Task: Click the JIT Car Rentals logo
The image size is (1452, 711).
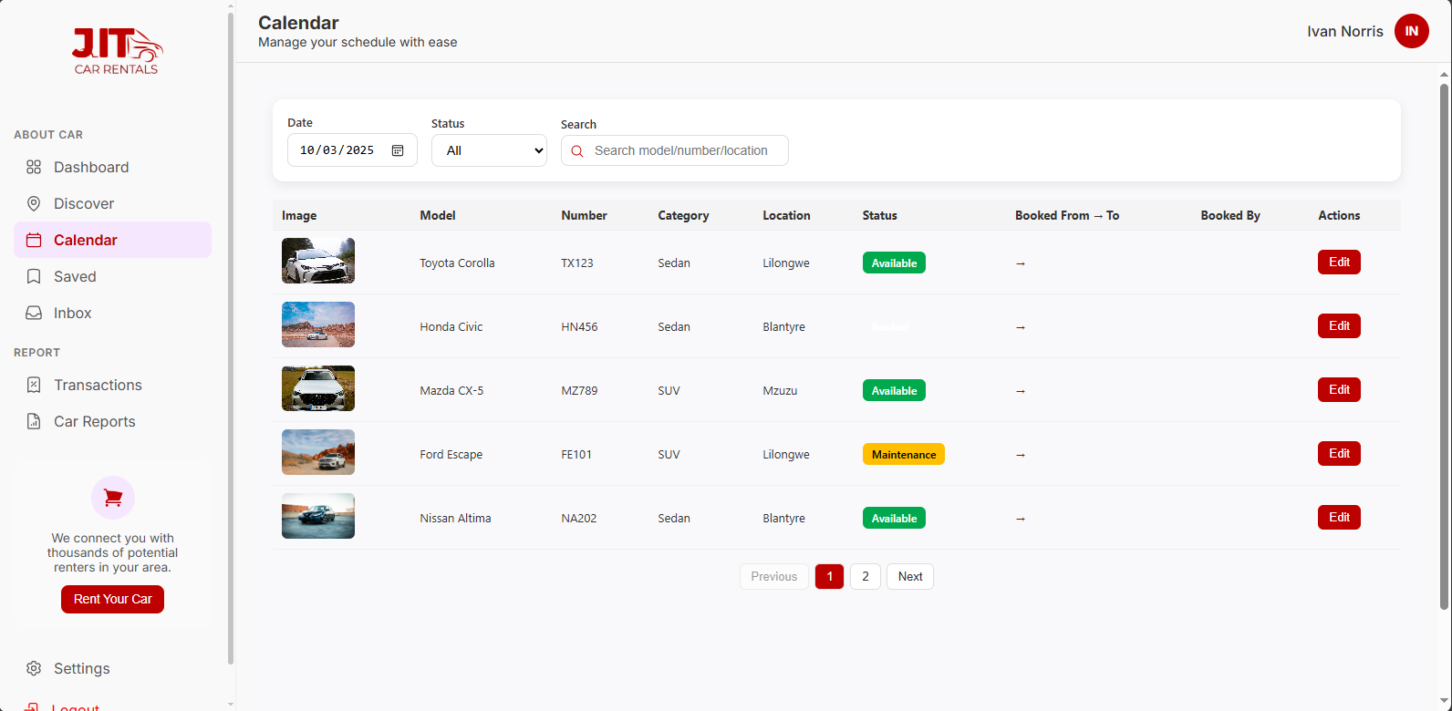Action: (117, 52)
